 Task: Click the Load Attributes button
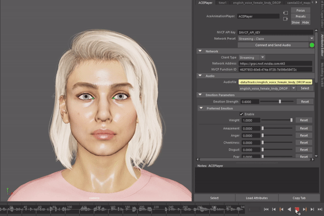pos(257,198)
